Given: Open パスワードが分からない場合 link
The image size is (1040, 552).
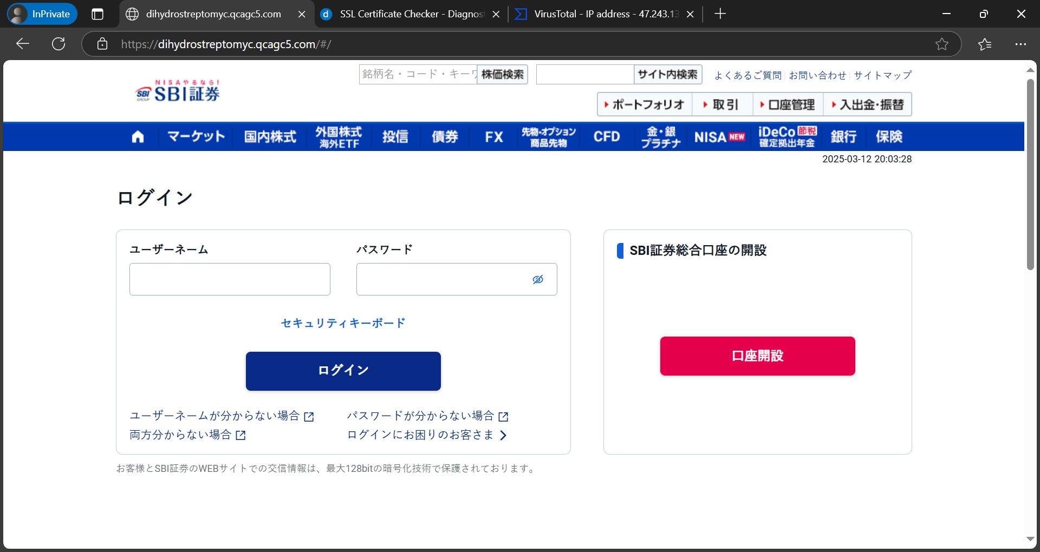Looking at the screenshot, I should [x=428, y=416].
